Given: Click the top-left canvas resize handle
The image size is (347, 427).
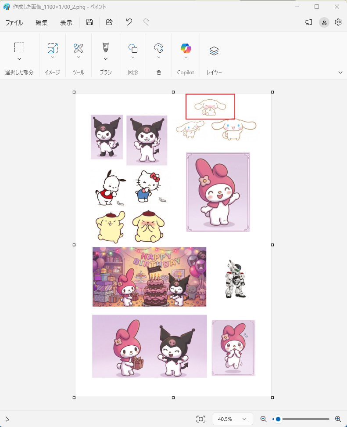Looking at the screenshot, I should click(x=74, y=92).
